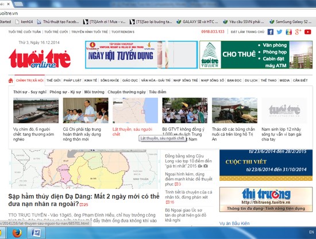Open 'Sập hầm thủy điện Đạ Dâng' headline

point(84,200)
